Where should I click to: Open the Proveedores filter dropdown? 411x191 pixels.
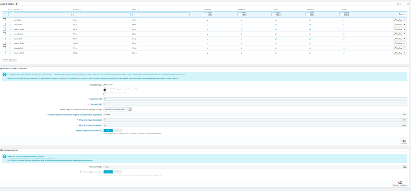pyautogui.click(x=310, y=14)
